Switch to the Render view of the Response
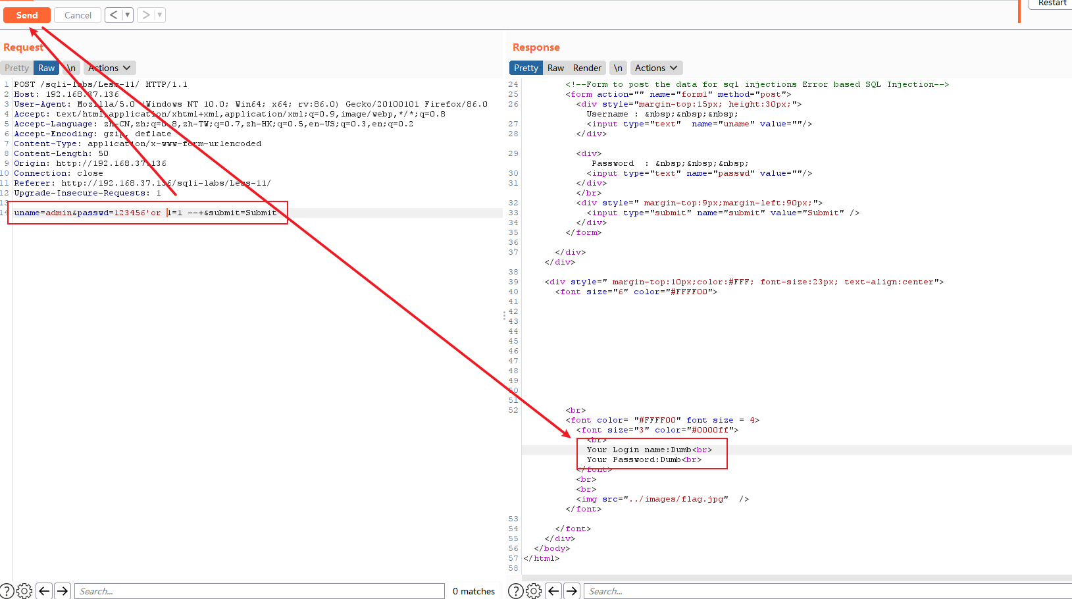 588,67
